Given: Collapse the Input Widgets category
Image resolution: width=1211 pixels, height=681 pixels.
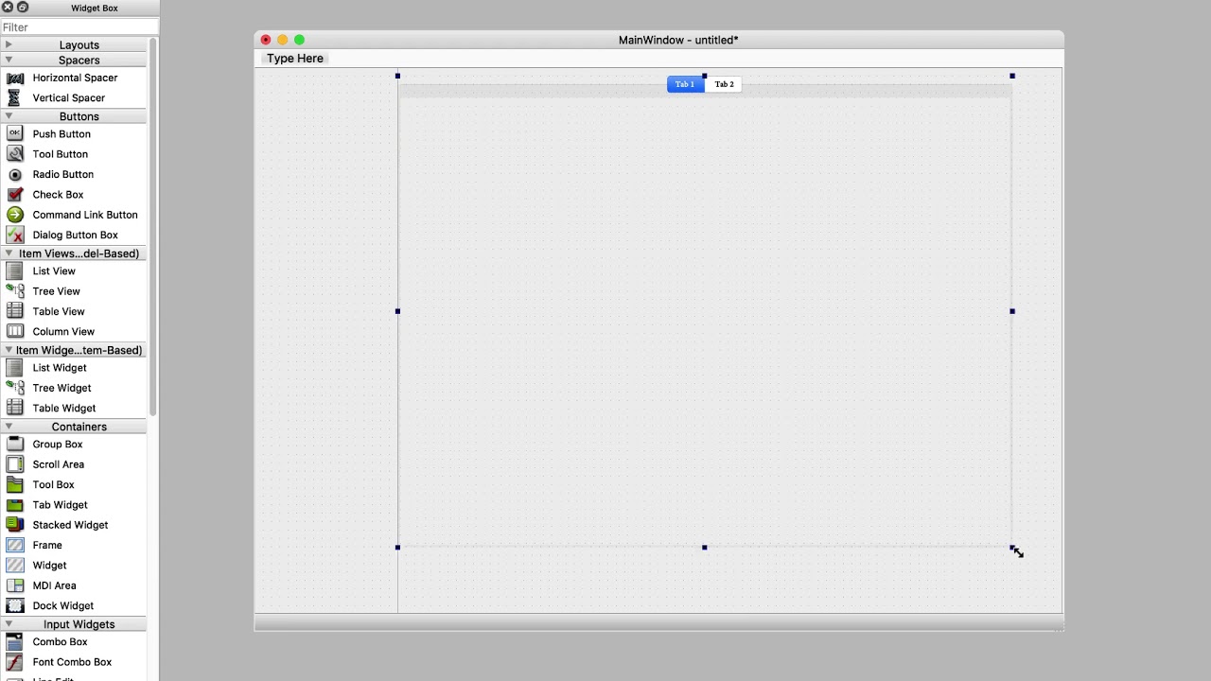Looking at the screenshot, I should click(9, 624).
